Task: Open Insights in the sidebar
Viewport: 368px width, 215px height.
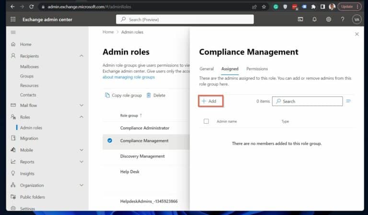Action: (27, 173)
